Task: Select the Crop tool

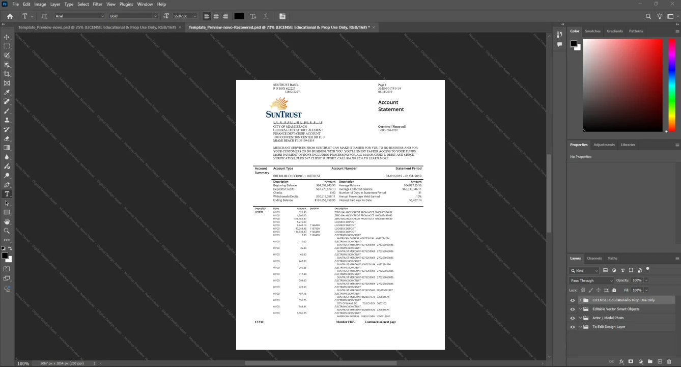Action: (x=7, y=74)
